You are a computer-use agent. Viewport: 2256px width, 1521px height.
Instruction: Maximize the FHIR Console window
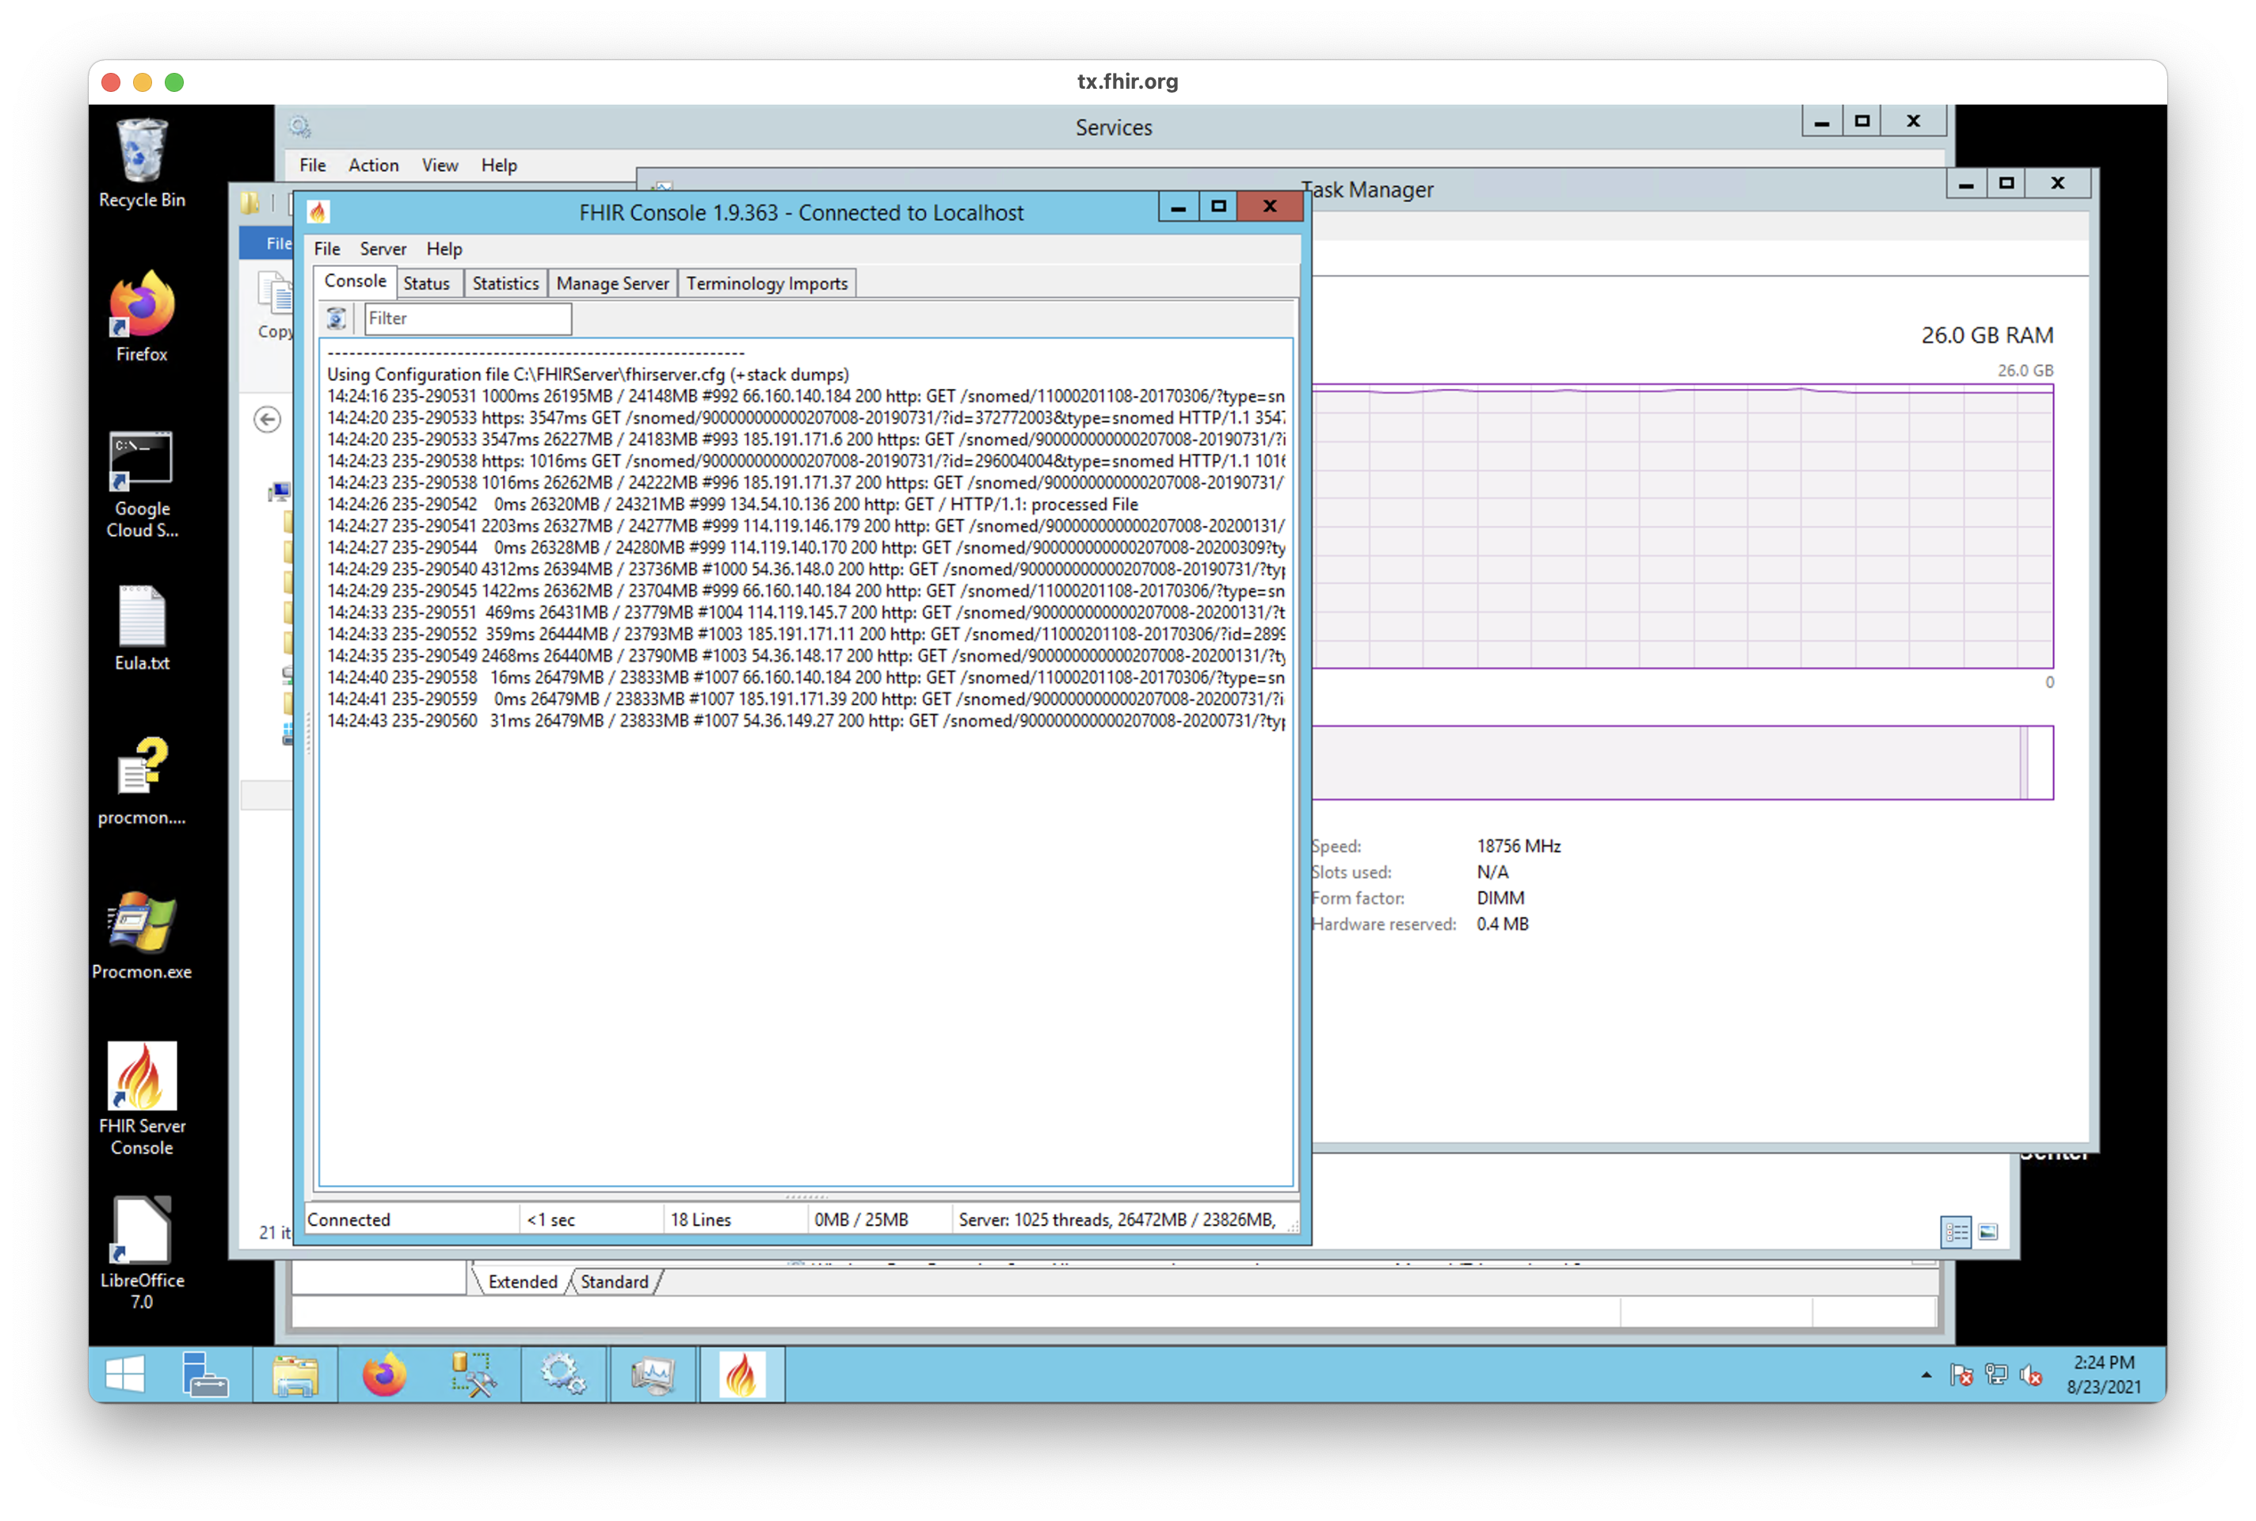1218,206
